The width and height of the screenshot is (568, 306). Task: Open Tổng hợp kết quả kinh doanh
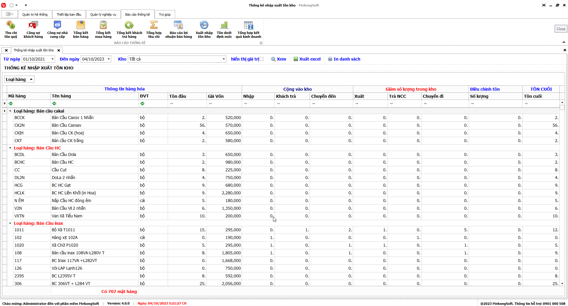tap(248, 30)
